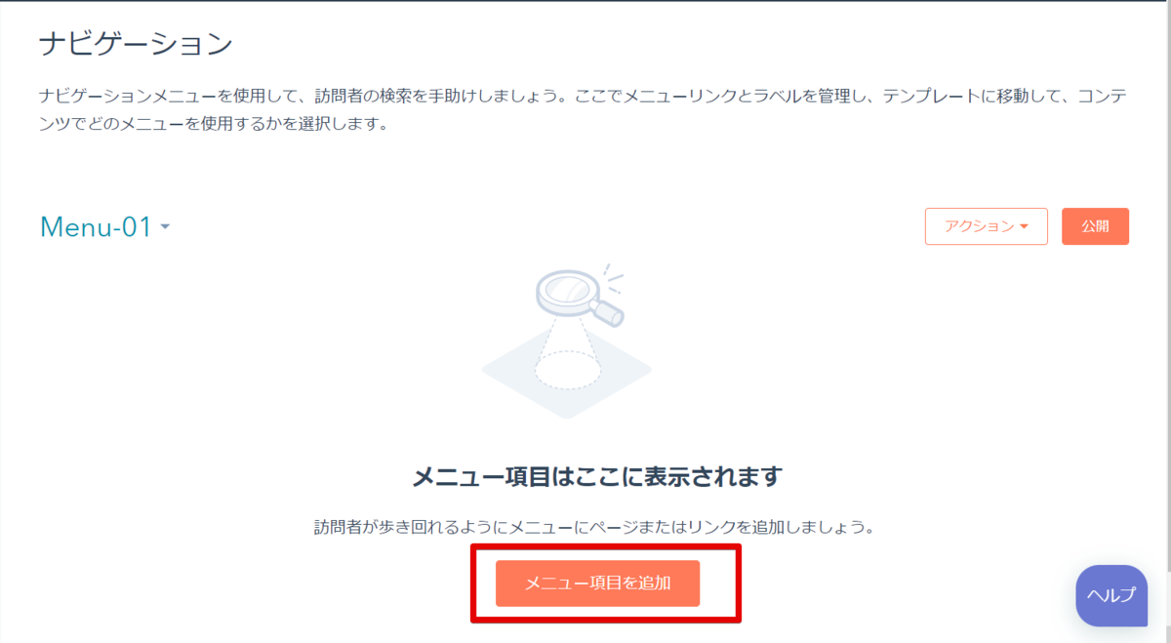Publish the menu with 公開 button

(x=1095, y=226)
